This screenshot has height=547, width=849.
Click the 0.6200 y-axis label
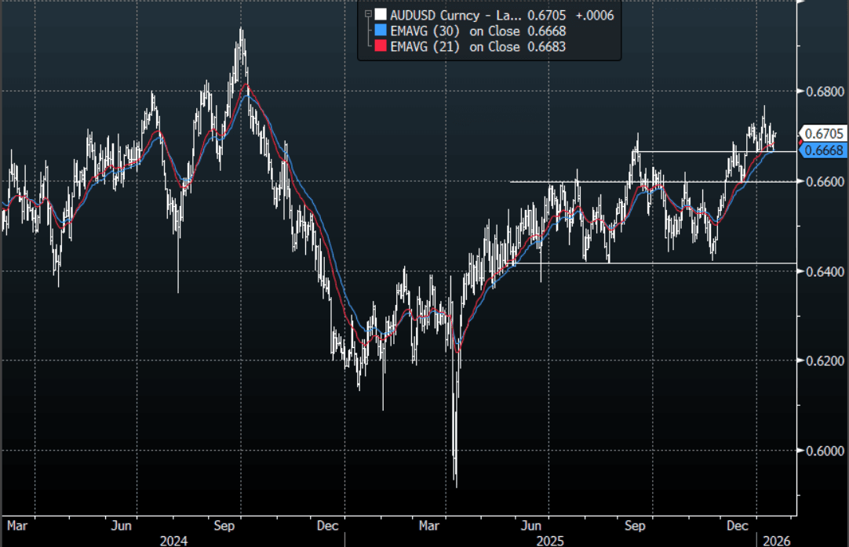[x=825, y=360]
